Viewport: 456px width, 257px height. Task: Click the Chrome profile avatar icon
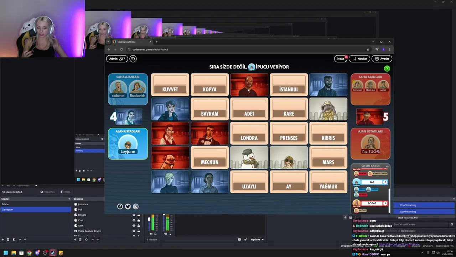(x=383, y=49)
